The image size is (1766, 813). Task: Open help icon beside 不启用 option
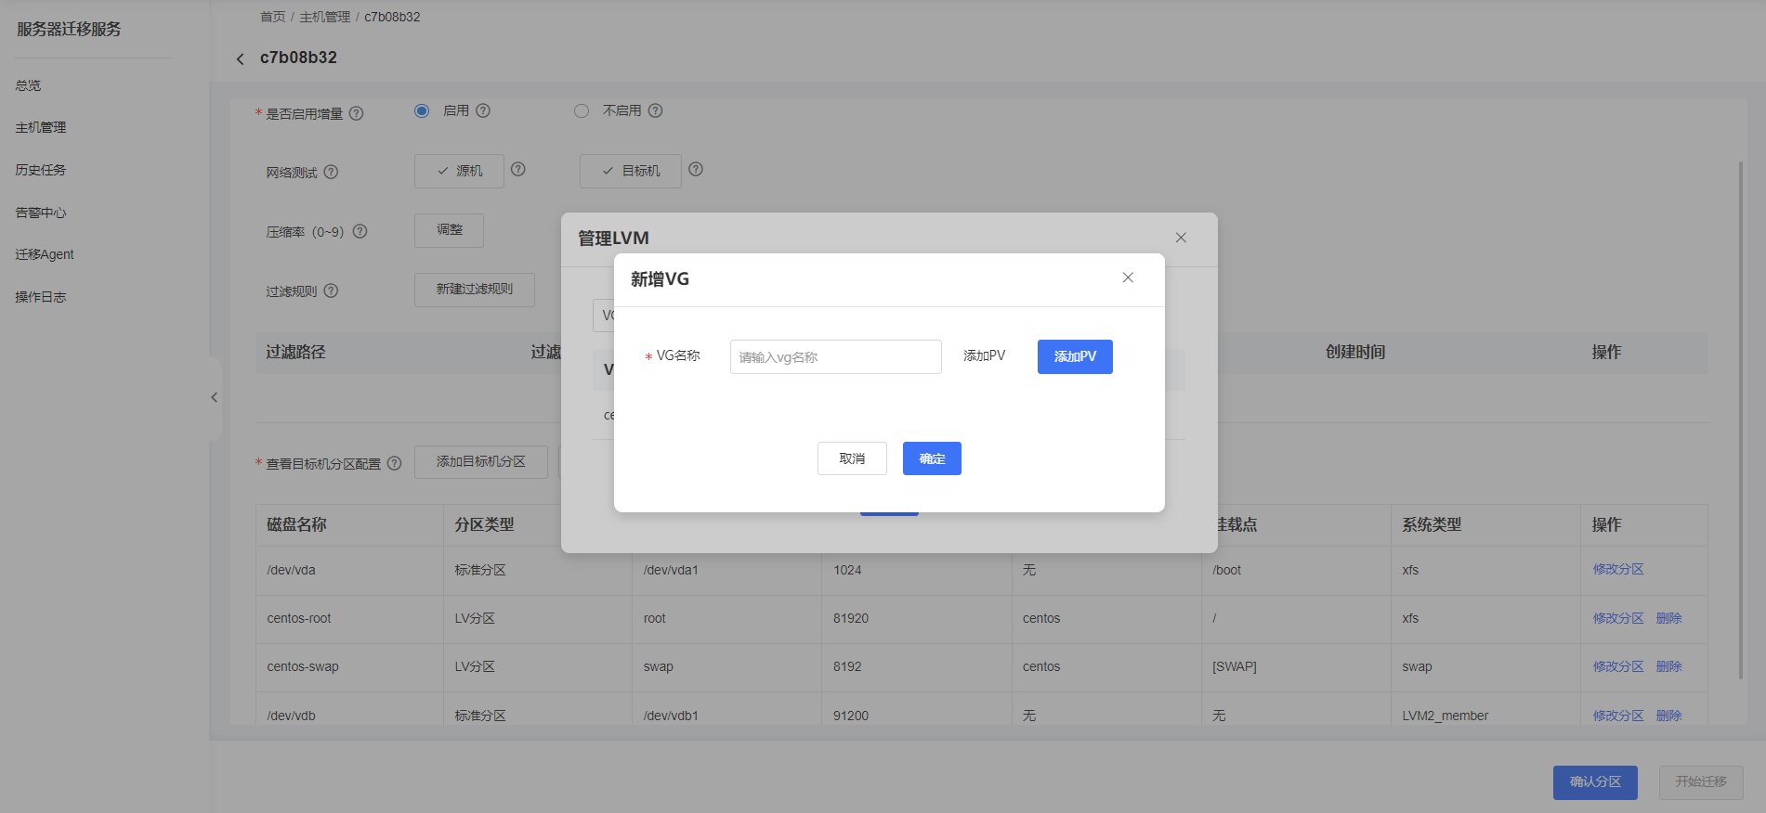click(x=655, y=110)
